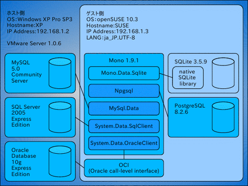Click 'IP Address:192.168.1.2' text
Viewport: 248px width, 186px height.
(x=38, y=31)
